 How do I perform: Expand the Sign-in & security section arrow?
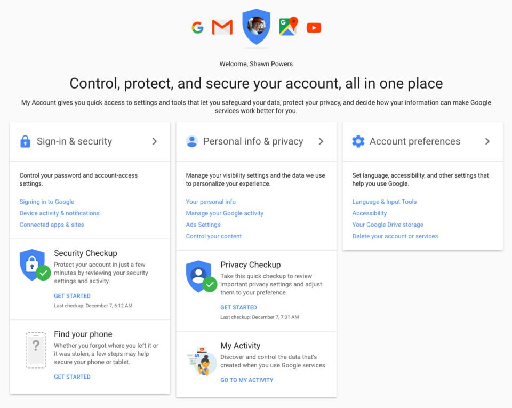coord(155,141)
